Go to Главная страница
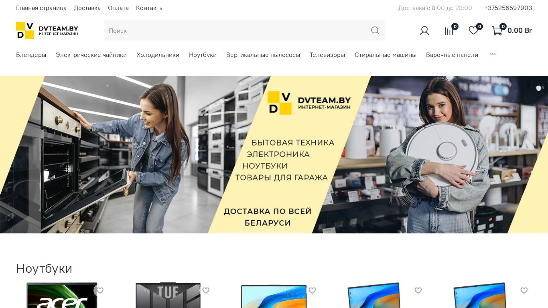Screen dimensions: 548x308 (x=41, y=8)
